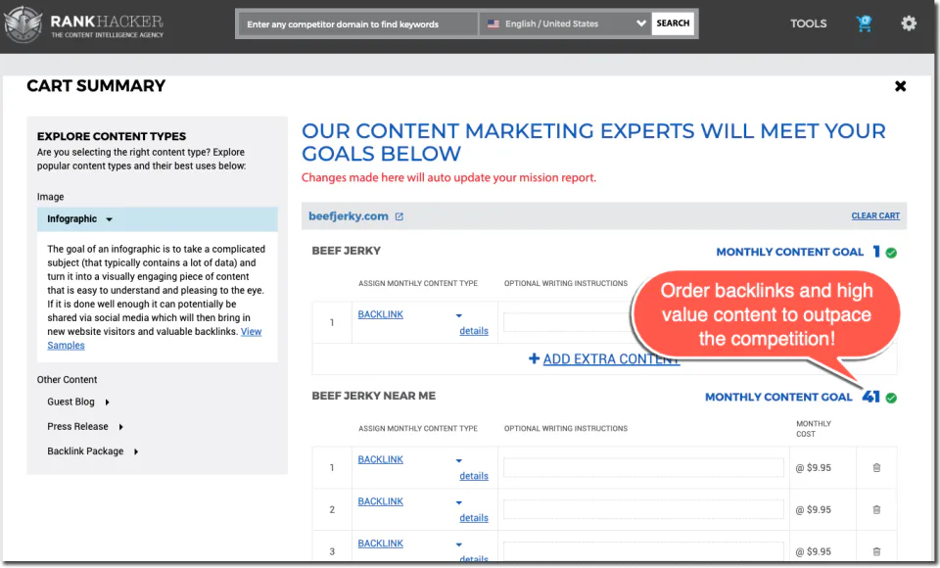Viewport: 940px width, 568px height.
Task: Click green check next to Beef Jerky goal
Action: (891, 253)
